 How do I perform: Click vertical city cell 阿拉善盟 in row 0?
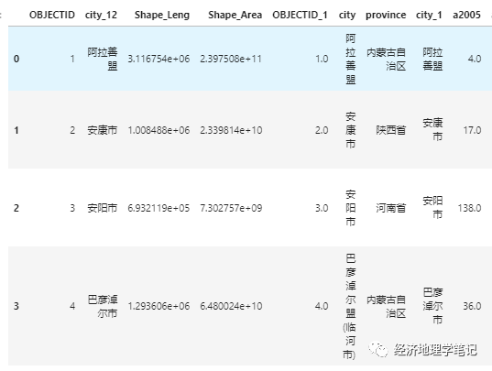(351, 59)
